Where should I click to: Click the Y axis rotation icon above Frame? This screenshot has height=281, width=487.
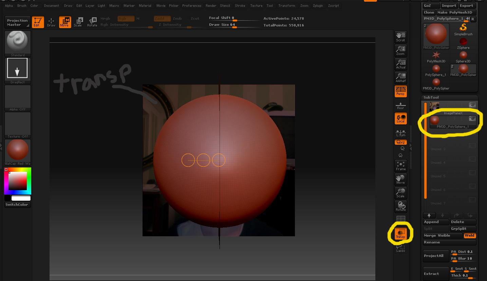pos(401,156)
